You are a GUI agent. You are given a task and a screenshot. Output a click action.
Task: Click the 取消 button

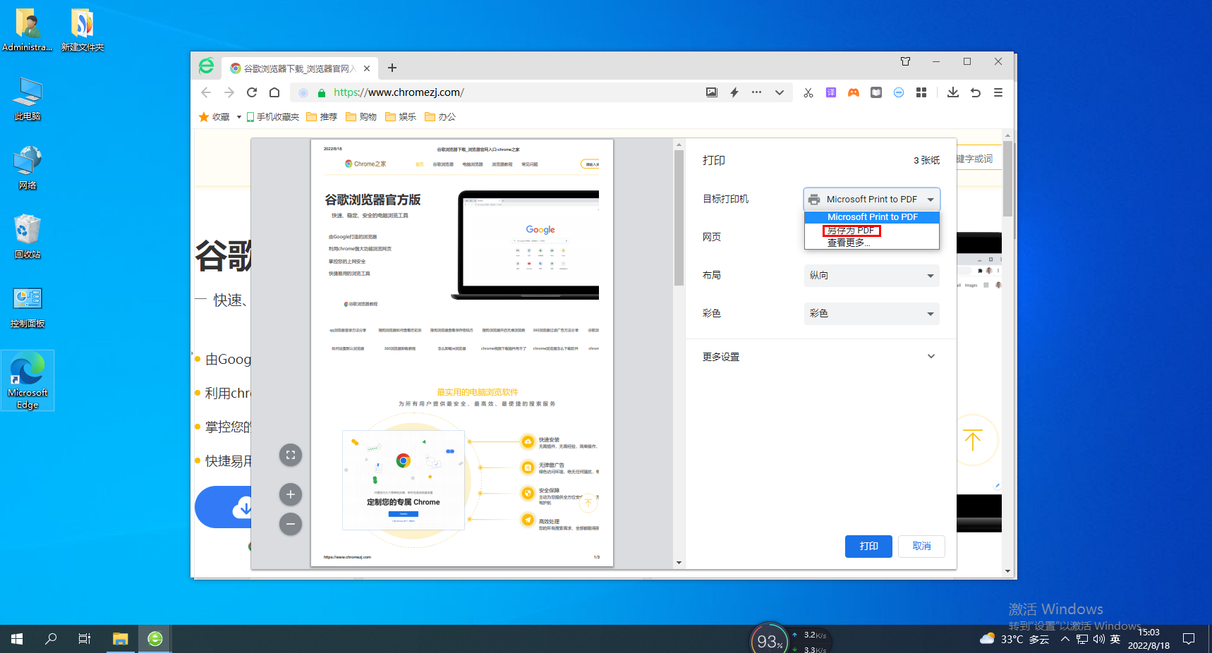(x=921, y=547)
